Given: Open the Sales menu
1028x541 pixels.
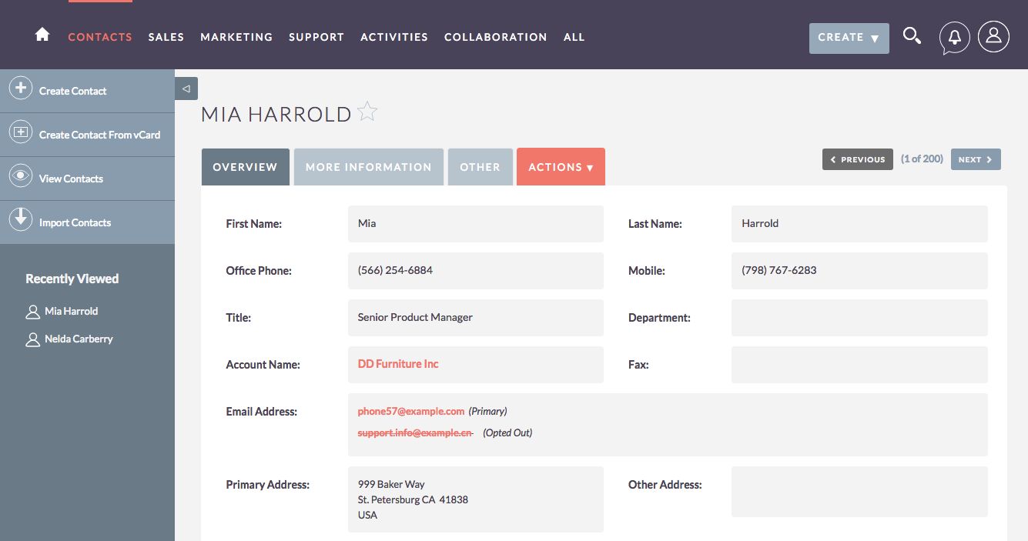Looking at the screenshot, I should click(x=166, y=37).
